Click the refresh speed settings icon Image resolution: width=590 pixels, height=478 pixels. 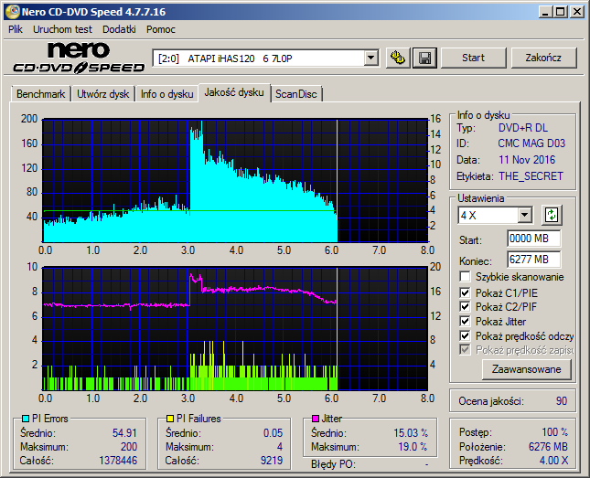pyautogui.click(x=552, y=215)
